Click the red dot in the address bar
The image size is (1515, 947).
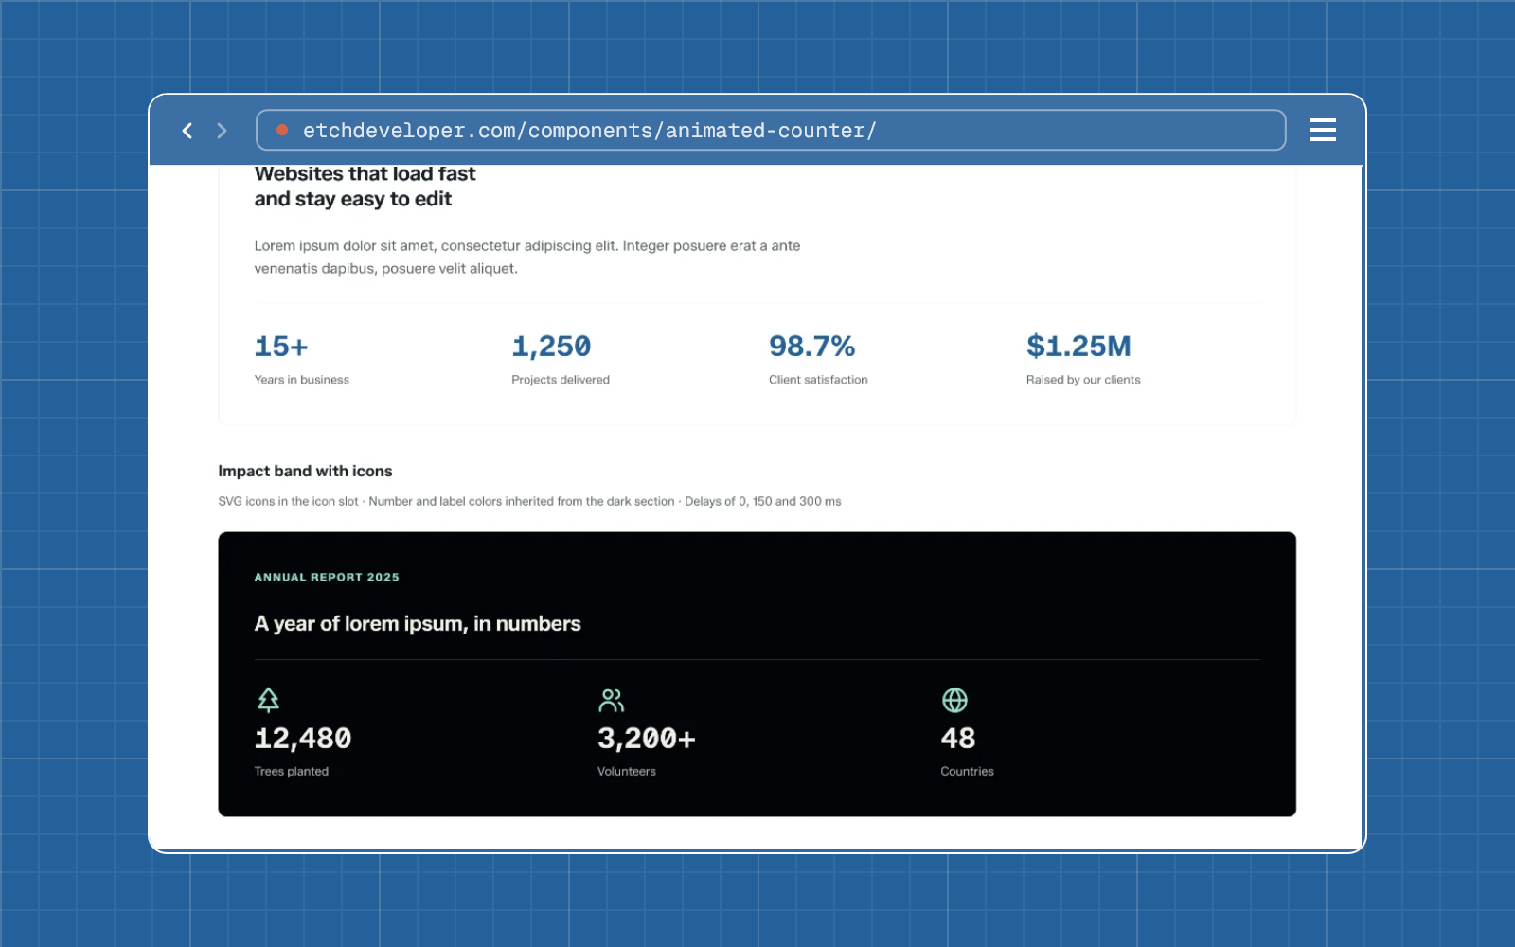tap(281, 131)
